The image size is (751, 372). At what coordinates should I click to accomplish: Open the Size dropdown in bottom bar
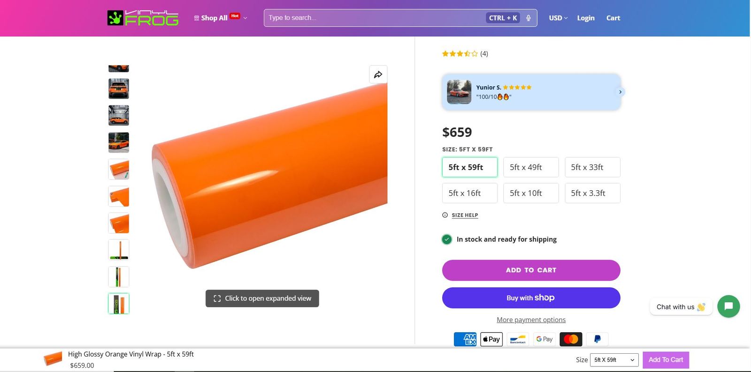(614, 360)
